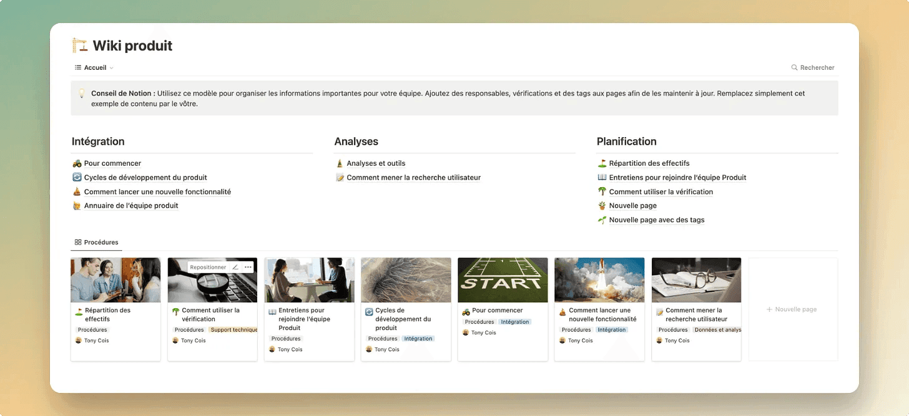909x416 pixels.
Task: Click the tractor emoji next to Pour commencer
Action: tap(76, 163)
